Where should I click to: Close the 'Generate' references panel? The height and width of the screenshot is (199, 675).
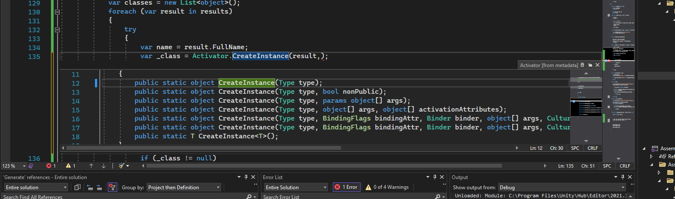point(253,177)
